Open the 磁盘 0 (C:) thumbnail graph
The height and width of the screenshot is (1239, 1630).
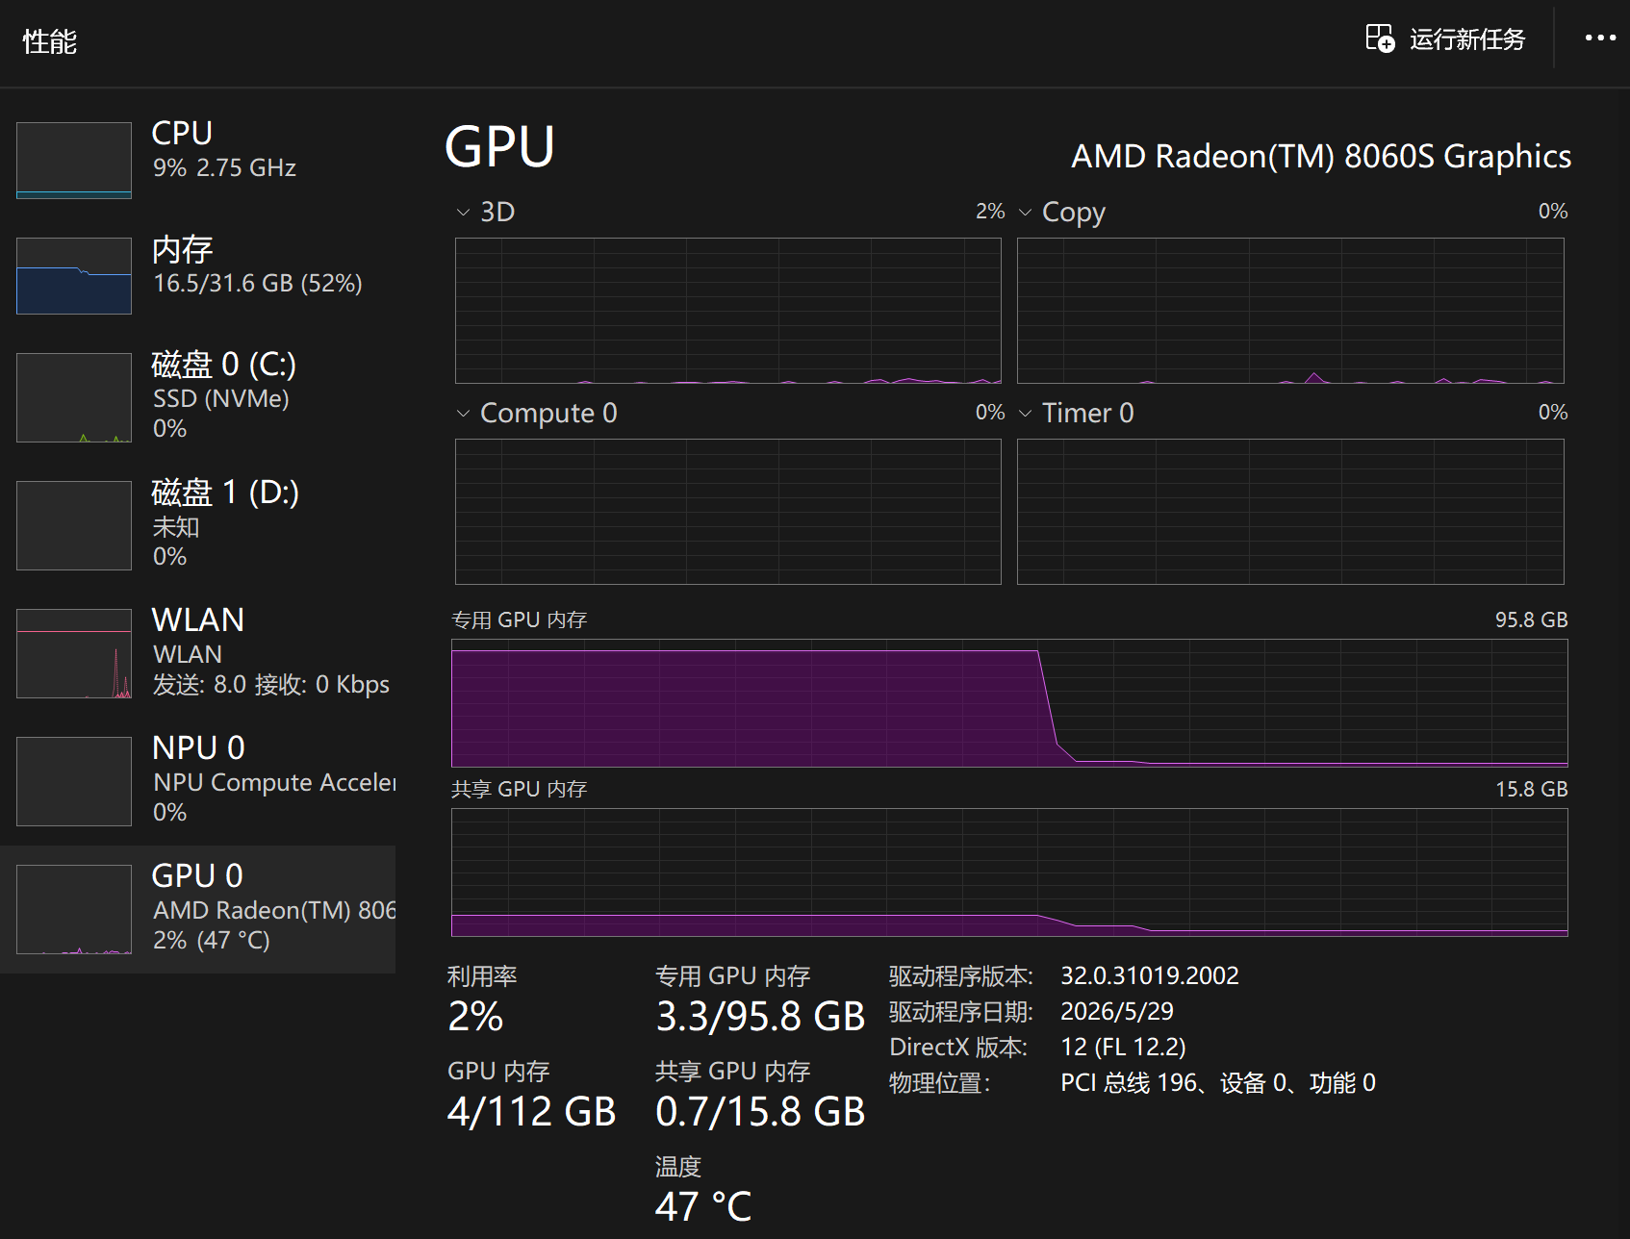pos(74,397)
